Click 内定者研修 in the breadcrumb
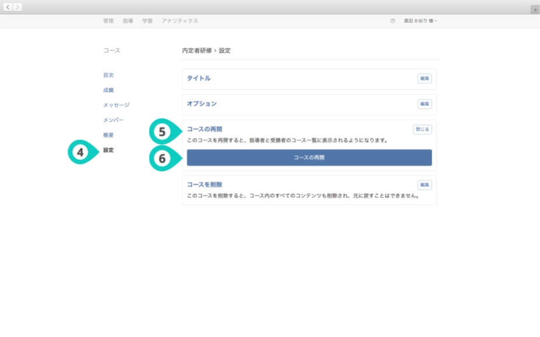Image resolution: width=540 pixels, height=337 pixels. (x=197, y=51)
